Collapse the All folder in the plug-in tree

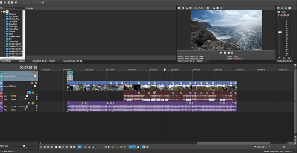coord(2,11)
